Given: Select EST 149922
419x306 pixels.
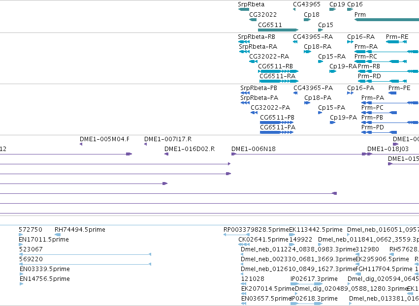Looking at the screenshot, I should coord(291,245).
